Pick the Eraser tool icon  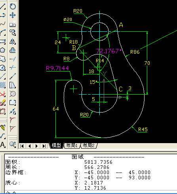(x=3, y=103)
